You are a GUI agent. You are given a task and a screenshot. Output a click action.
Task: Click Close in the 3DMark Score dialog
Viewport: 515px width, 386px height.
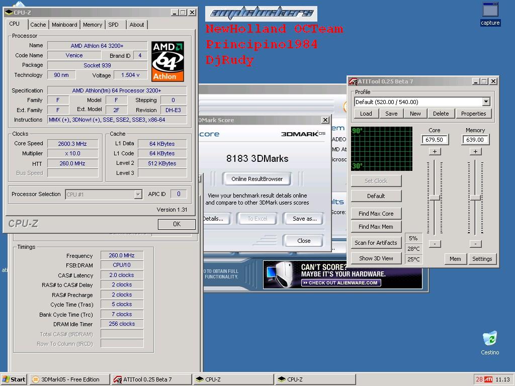pyautogui.click(x=304, y=241)
